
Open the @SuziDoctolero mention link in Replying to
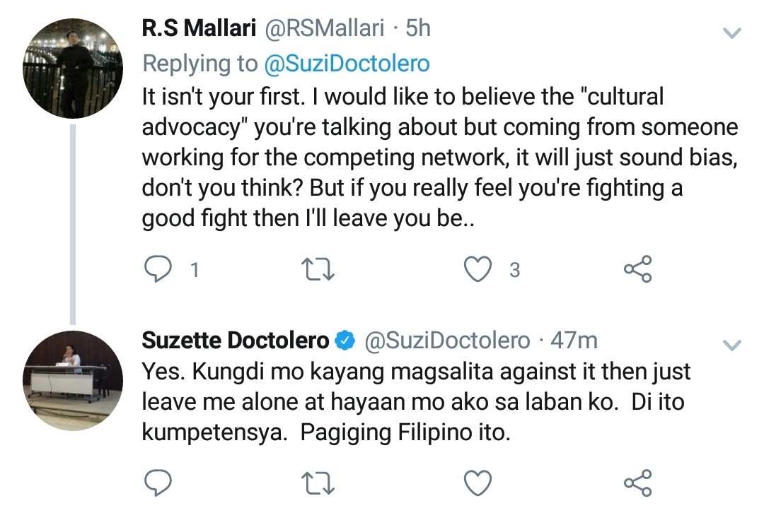(x=347, y=64)
